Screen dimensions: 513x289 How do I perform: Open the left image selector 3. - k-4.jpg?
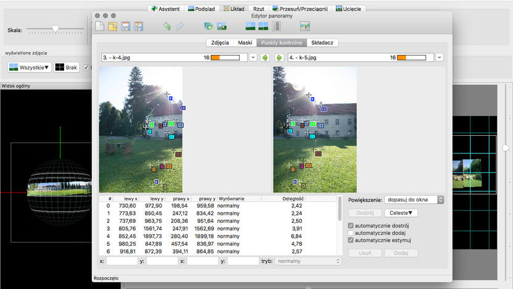point(179,57)
